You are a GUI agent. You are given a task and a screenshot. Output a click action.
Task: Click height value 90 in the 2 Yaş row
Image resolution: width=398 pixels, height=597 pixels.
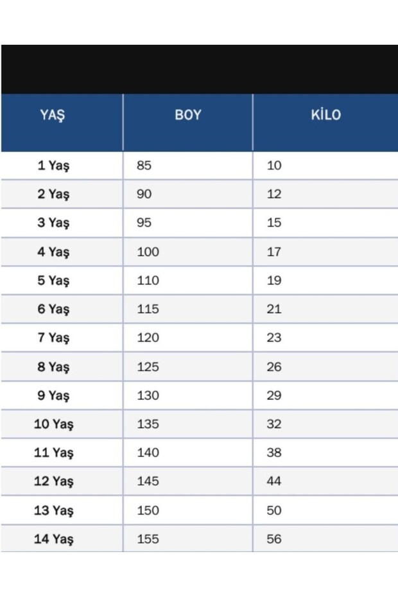point(144,194)
